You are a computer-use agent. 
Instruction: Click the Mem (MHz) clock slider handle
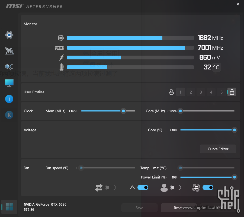[x=123, y=111]
